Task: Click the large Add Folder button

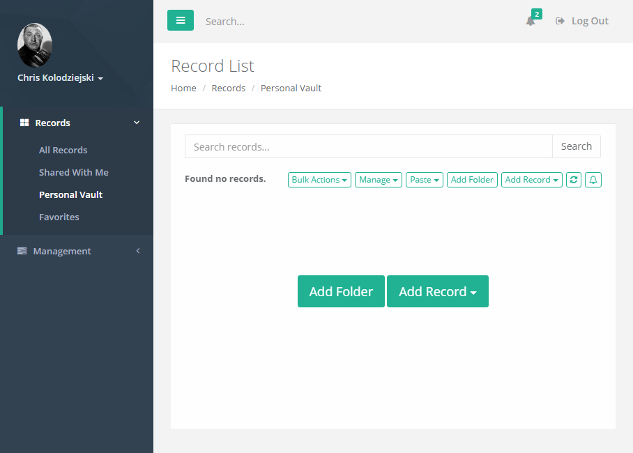Action: (x=341, y=291)
